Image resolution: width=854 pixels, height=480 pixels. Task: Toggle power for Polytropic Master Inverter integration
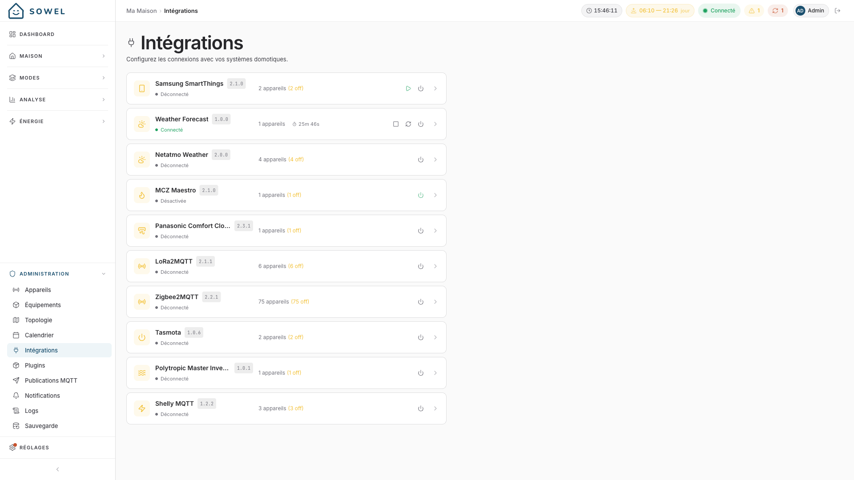point(421,373)
